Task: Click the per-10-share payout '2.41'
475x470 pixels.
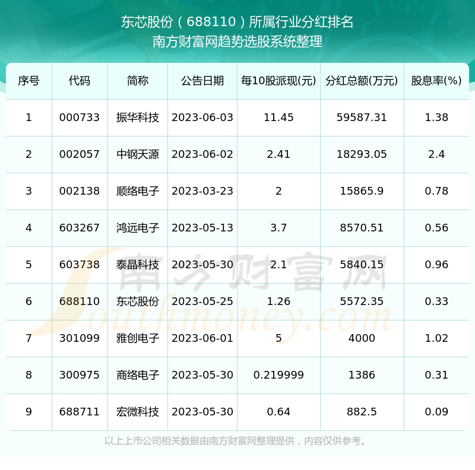Action: pos(278,154)
